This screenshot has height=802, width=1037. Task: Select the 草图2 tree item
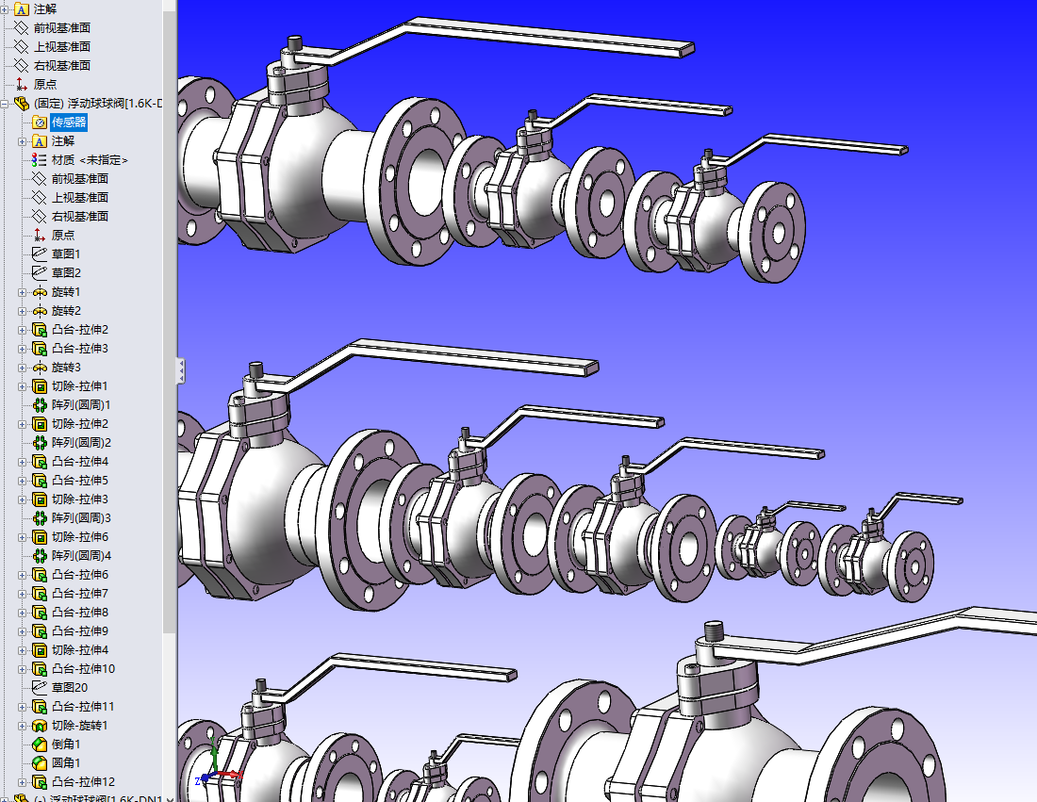pyautogui.click(x=66, y=273)
